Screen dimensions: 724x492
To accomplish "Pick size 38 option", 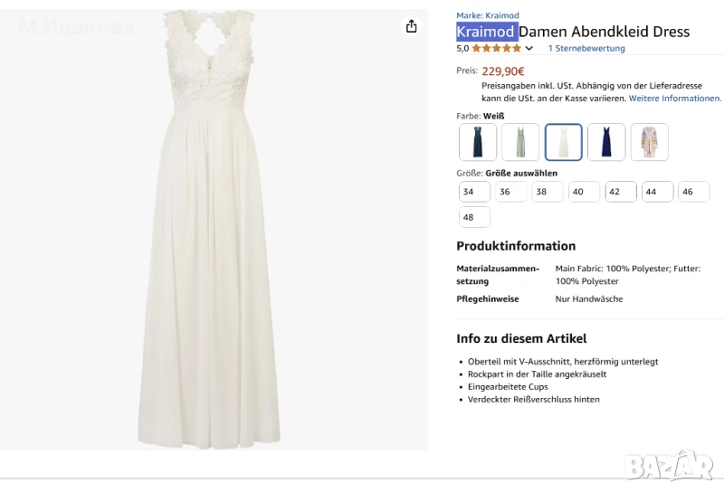I will coord(547,192).
